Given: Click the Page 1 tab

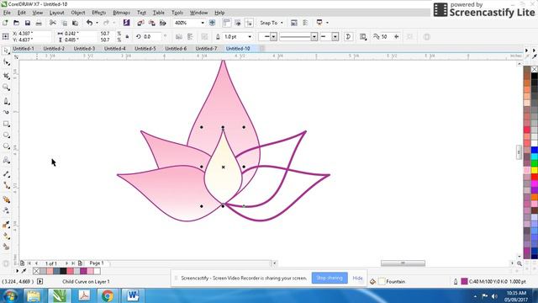Looking at the screenshot, I should (x=97, y=263).
